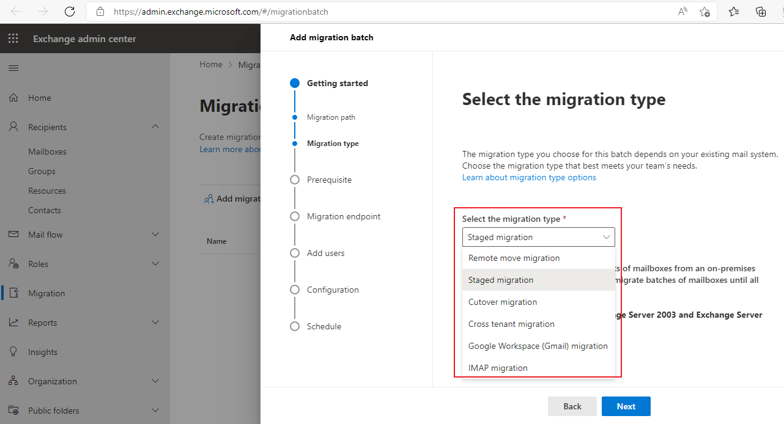
Task: Expand the Public folders section chevron
Action: (x=155, y=411)
